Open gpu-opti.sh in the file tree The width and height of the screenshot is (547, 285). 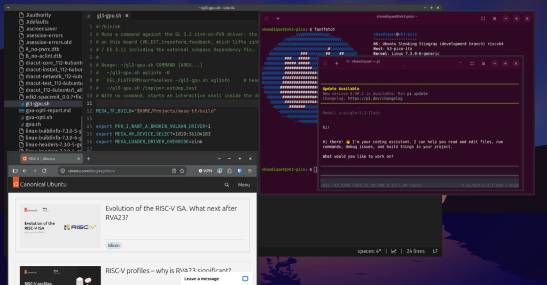coord(38,118)
